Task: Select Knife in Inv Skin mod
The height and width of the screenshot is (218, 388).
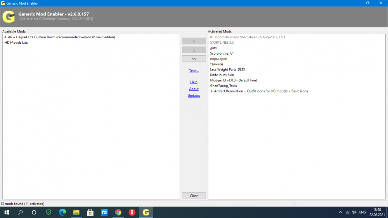Action: click(222, 75)
